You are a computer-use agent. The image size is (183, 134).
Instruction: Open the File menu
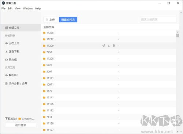pyautogui.click(x=3, y=8)
